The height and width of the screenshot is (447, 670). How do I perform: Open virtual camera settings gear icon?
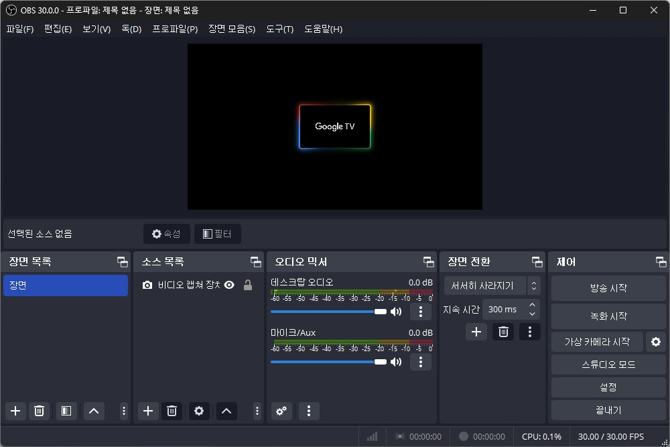[656, 341]
